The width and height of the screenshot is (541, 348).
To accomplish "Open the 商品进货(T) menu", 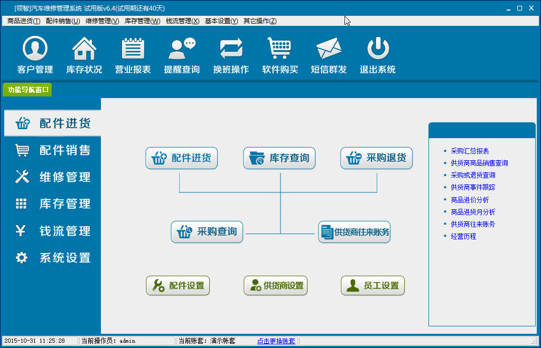I will (24, 21).
